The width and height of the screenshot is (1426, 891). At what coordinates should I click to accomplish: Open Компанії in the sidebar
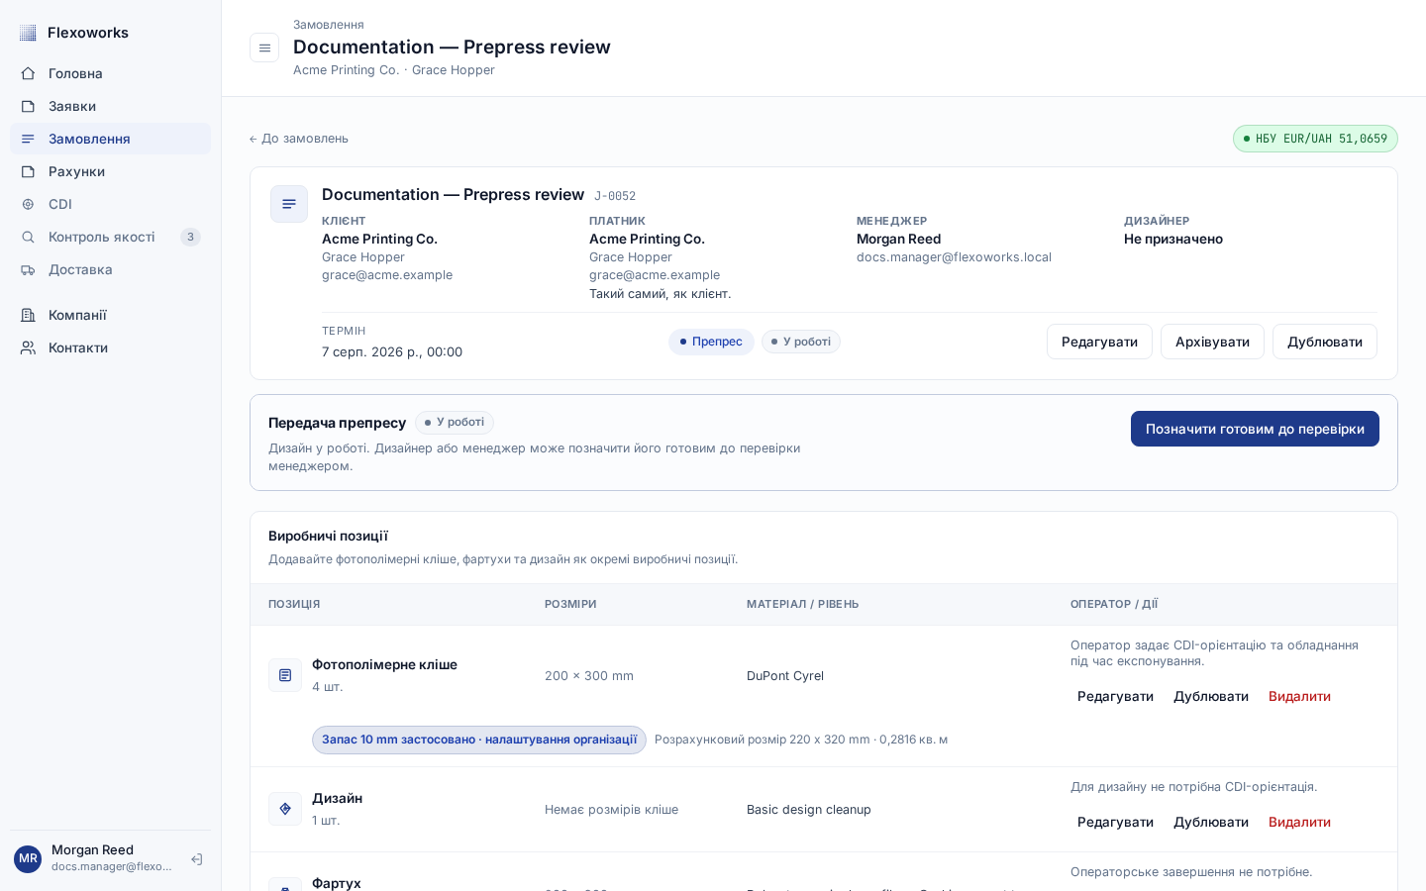110,315
